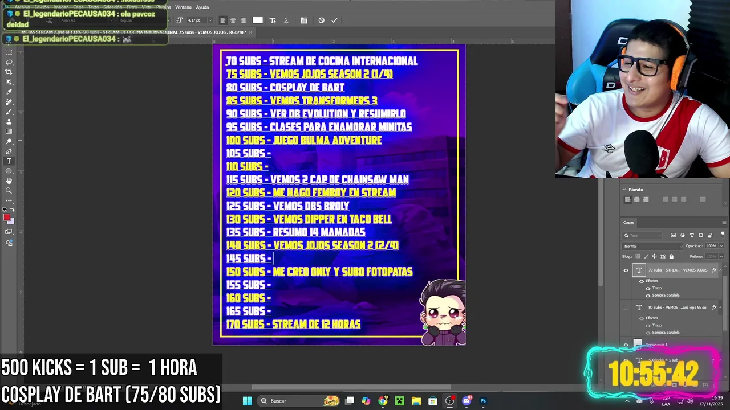Collapse effects of the 80 subs layer

720,307
